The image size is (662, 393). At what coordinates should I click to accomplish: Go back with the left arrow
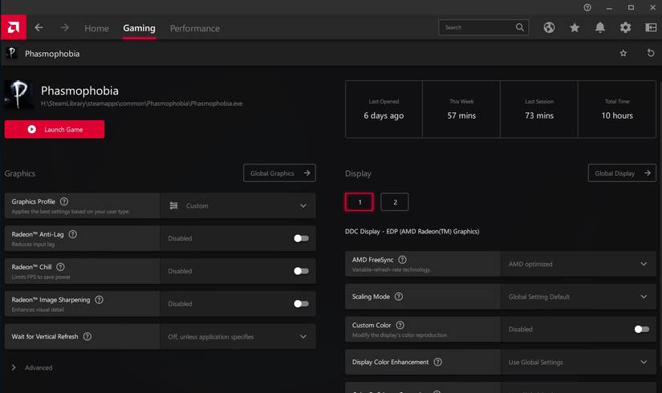coord(39,27)
